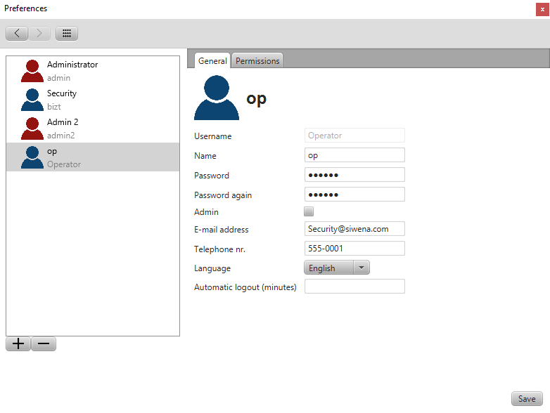
Task: Select the Administrator user avatar icon
Action: (x=32, y=71)
